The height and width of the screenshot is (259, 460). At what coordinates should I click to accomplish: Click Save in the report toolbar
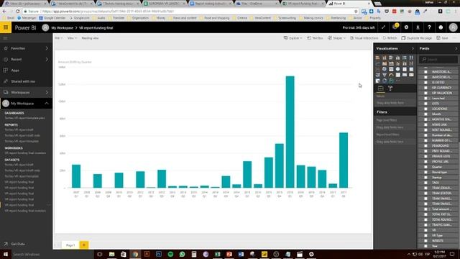coord(443,38)
